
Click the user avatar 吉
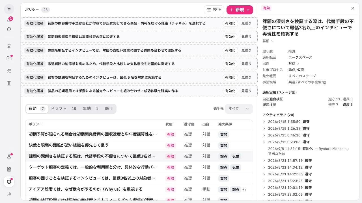[9, 9]
